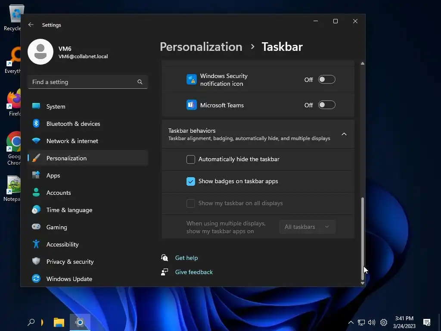Toggle the Microsoft Teams switch
Viewport: 441px width, 331px height.
pyautogui.click(x=327, y=105)
